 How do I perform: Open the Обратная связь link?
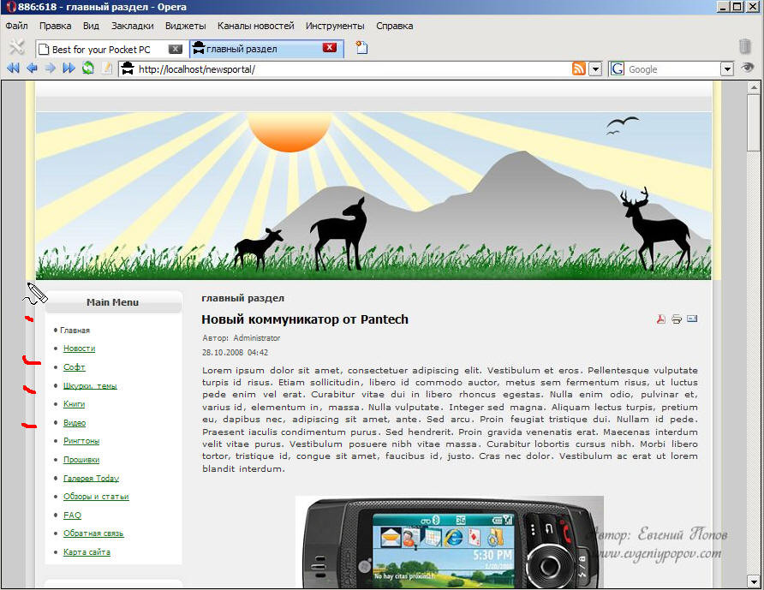pyautogui.click(x=93, y=533)
